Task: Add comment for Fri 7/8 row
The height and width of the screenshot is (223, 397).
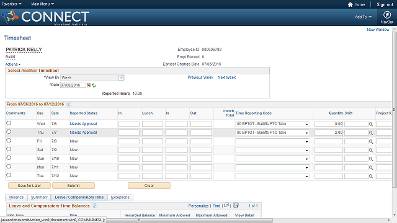Action: pos(9,141)
